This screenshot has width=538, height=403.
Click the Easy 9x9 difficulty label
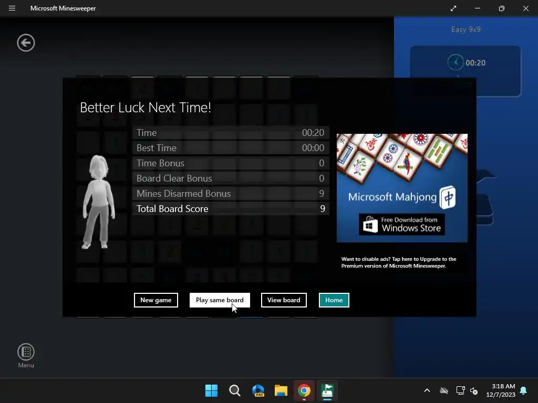(x=465, y=29)
